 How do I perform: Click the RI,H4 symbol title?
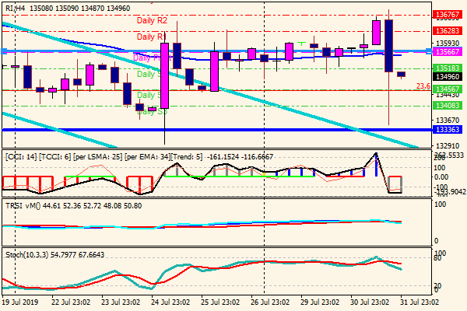pos(15,5)
